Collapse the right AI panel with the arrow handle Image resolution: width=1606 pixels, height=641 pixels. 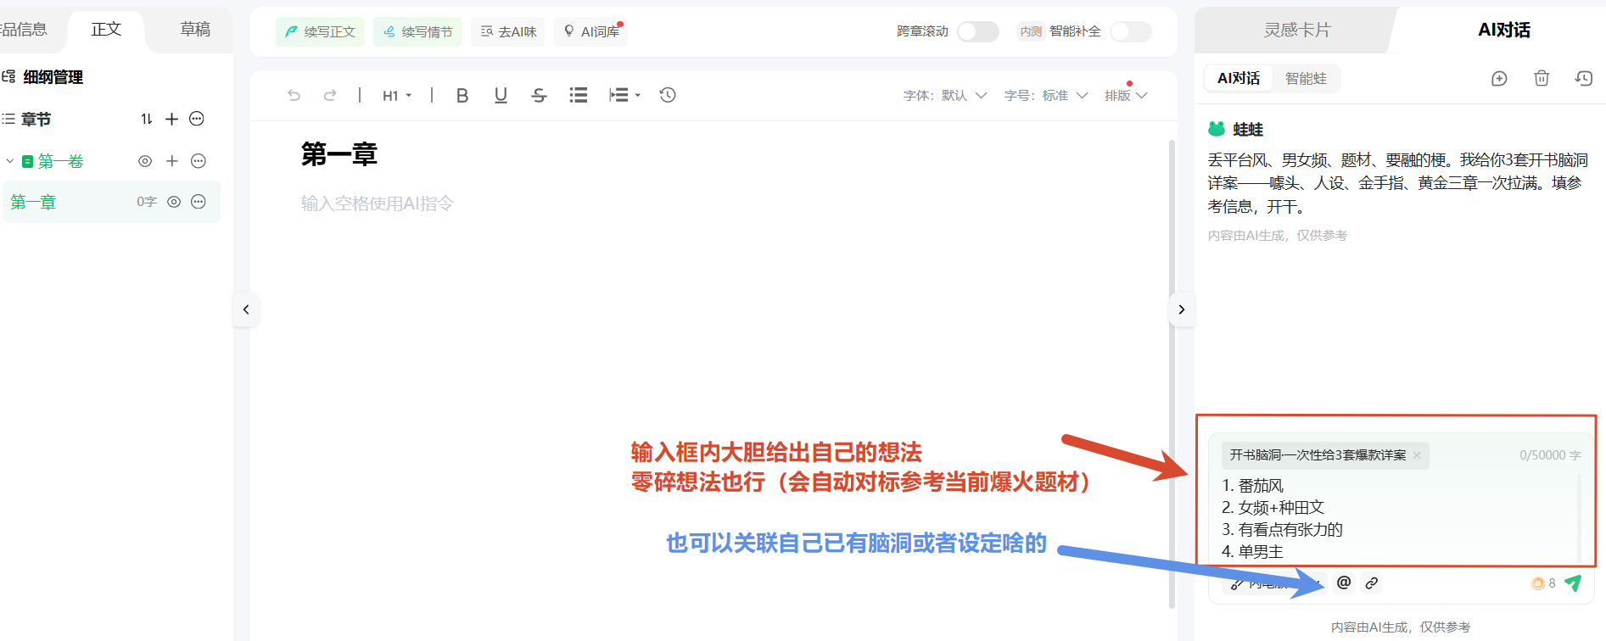[1181, 309]
